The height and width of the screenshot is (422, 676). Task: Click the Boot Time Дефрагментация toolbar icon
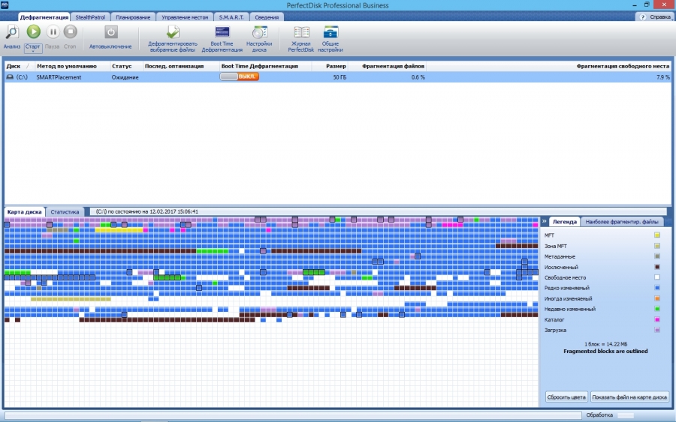(222, 32)
